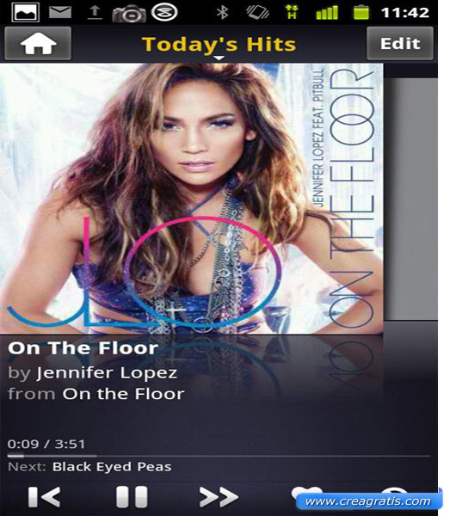Open the mail notification icon
456x516 pixels.
(60, 13)
